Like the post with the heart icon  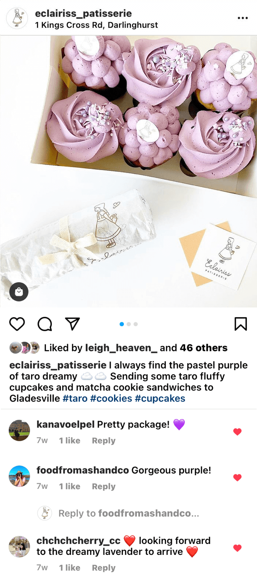pos(17,324)
